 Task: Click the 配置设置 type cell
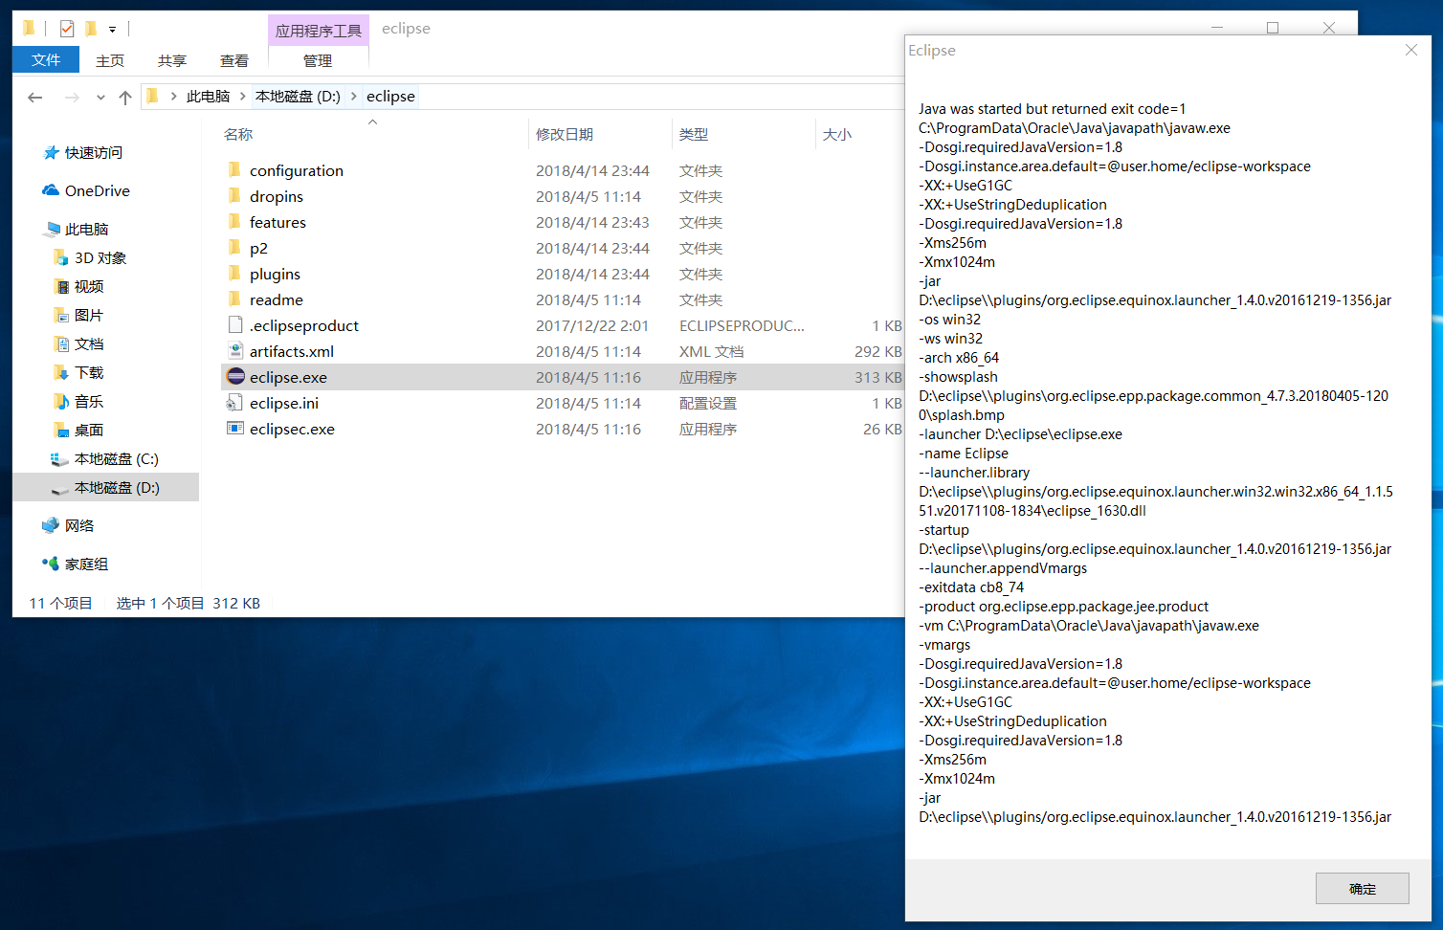[x=708, y=403]
